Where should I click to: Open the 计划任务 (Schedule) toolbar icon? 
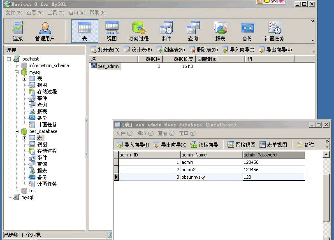pyautogui.click(x=274, y=31)
